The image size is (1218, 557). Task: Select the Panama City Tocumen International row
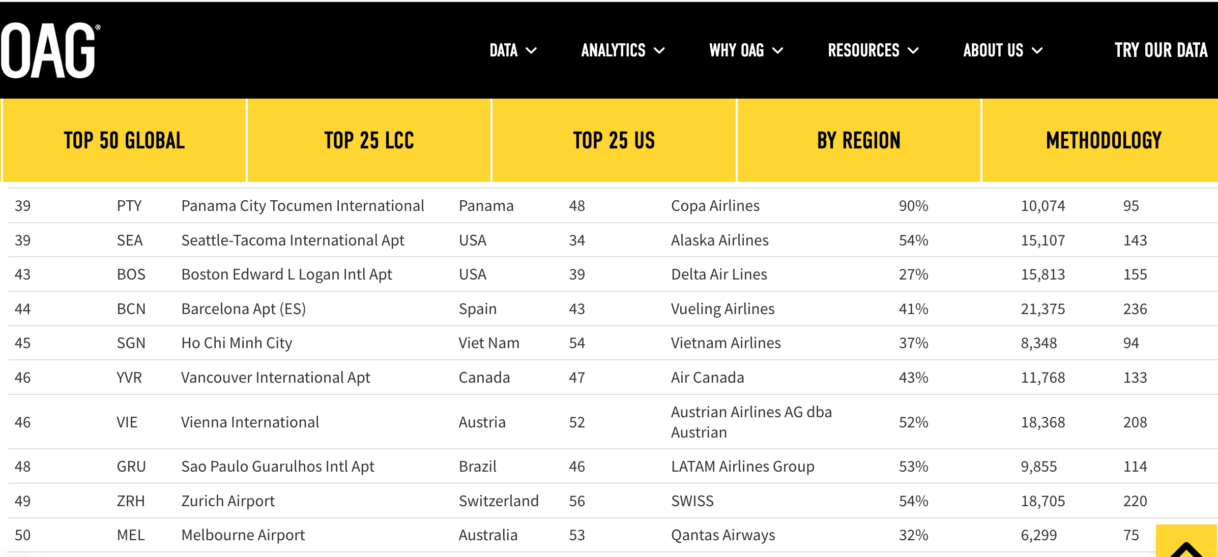pyautogui.click(x=302, y=206)
